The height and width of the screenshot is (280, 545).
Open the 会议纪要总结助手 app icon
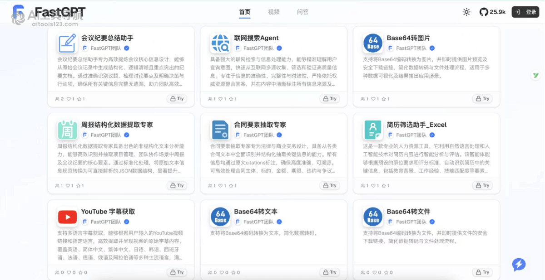click(x=67, y=43)
